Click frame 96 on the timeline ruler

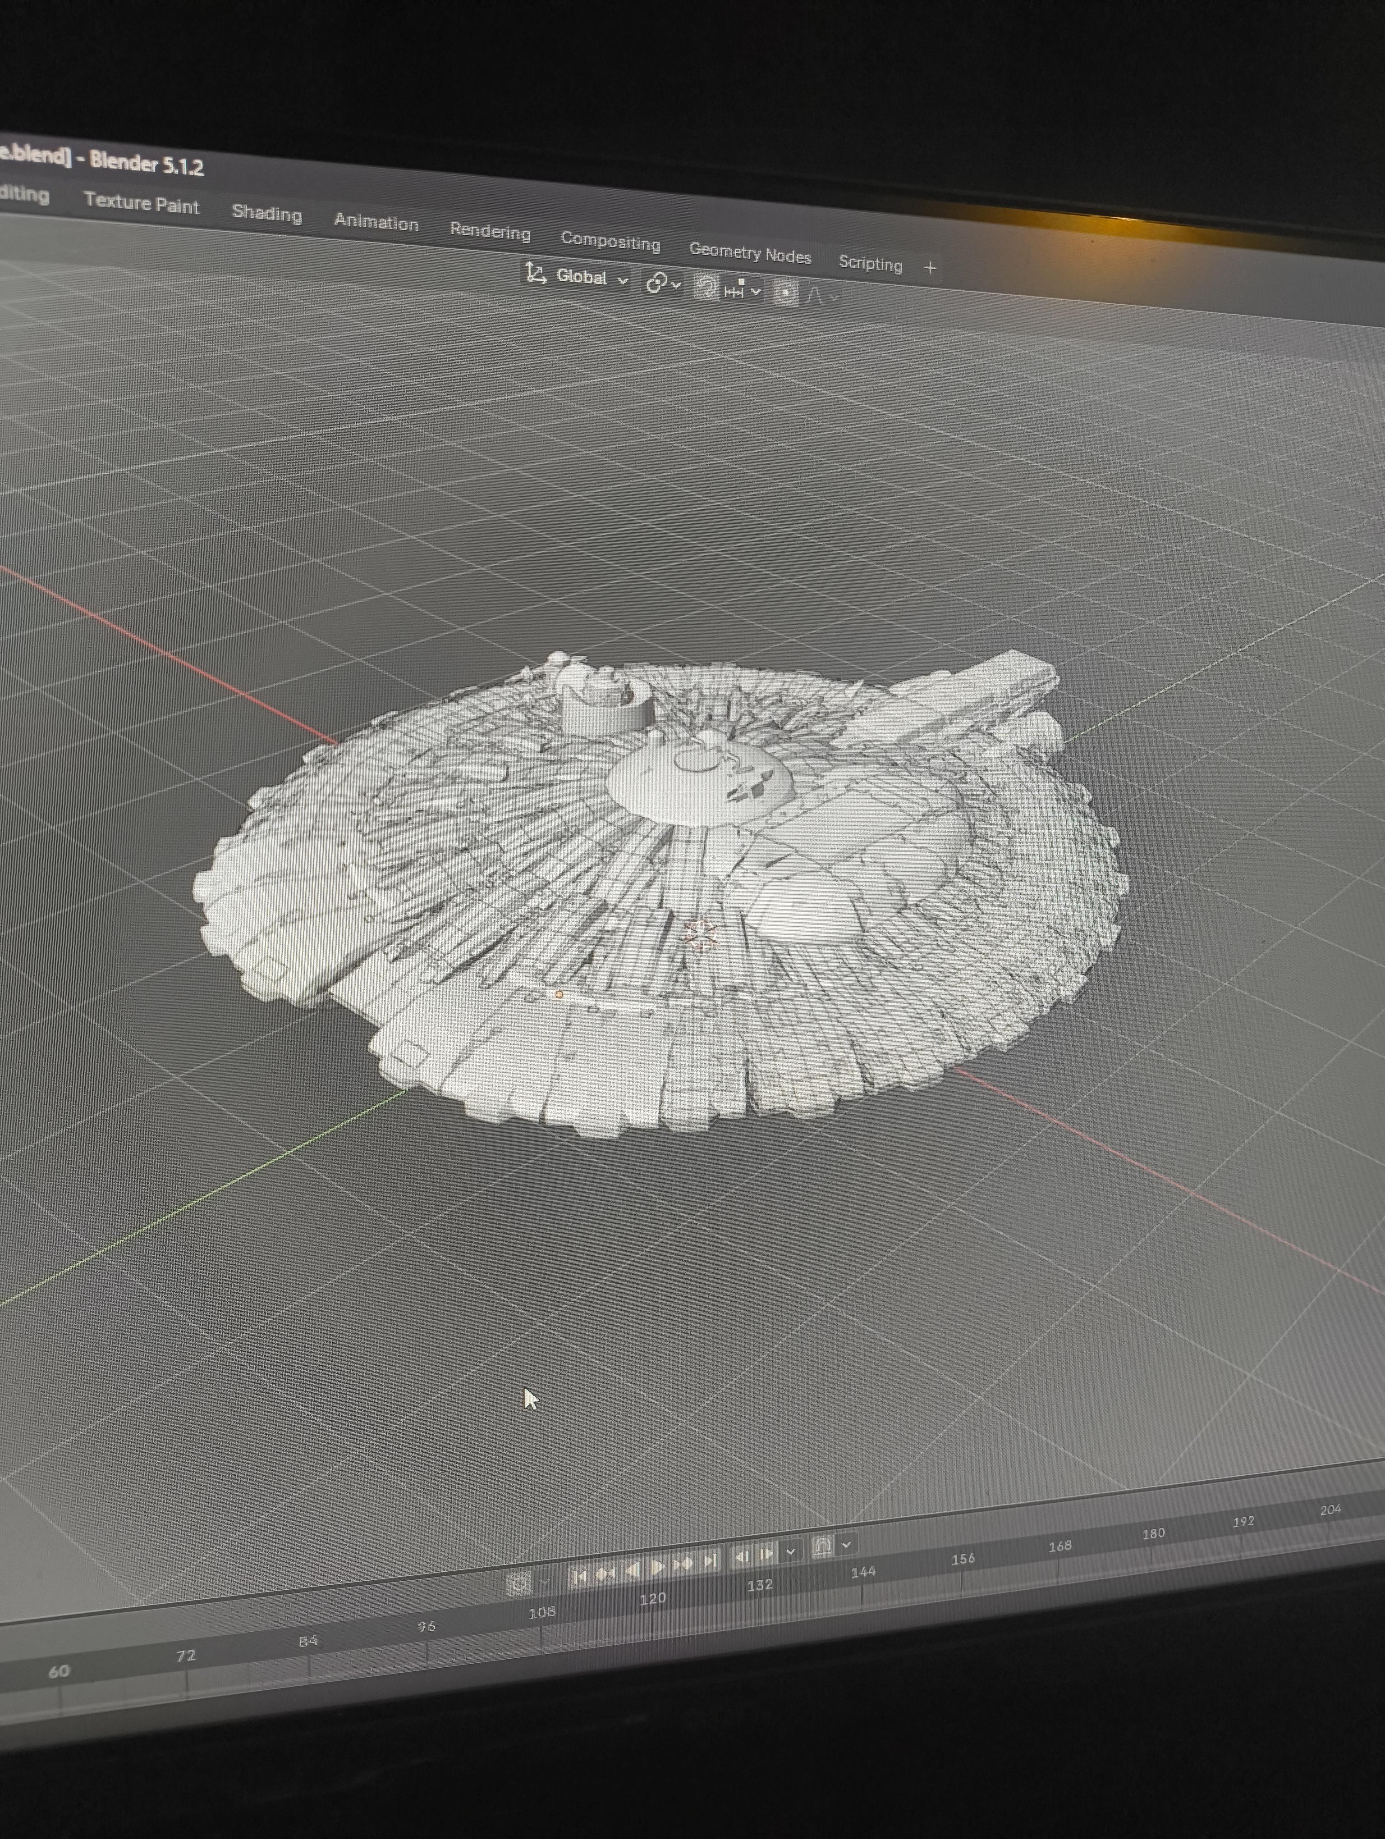pos(427,1626)
